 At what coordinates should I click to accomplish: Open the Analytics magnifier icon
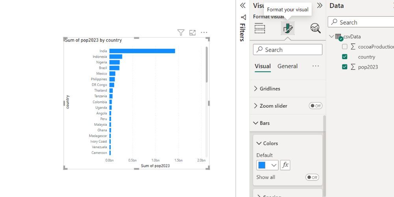pyautogui.click(x=315, y=28)
